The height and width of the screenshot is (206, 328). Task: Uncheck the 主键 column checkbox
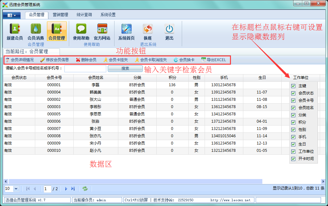[293, 86]
